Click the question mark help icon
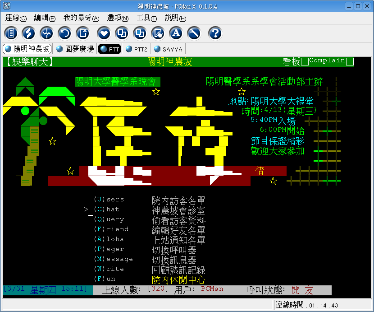This screenshot has height=312, width=374. (215, 33)
